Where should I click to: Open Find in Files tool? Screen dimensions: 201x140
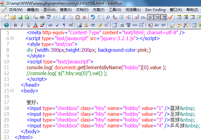[x=121, y=17]
